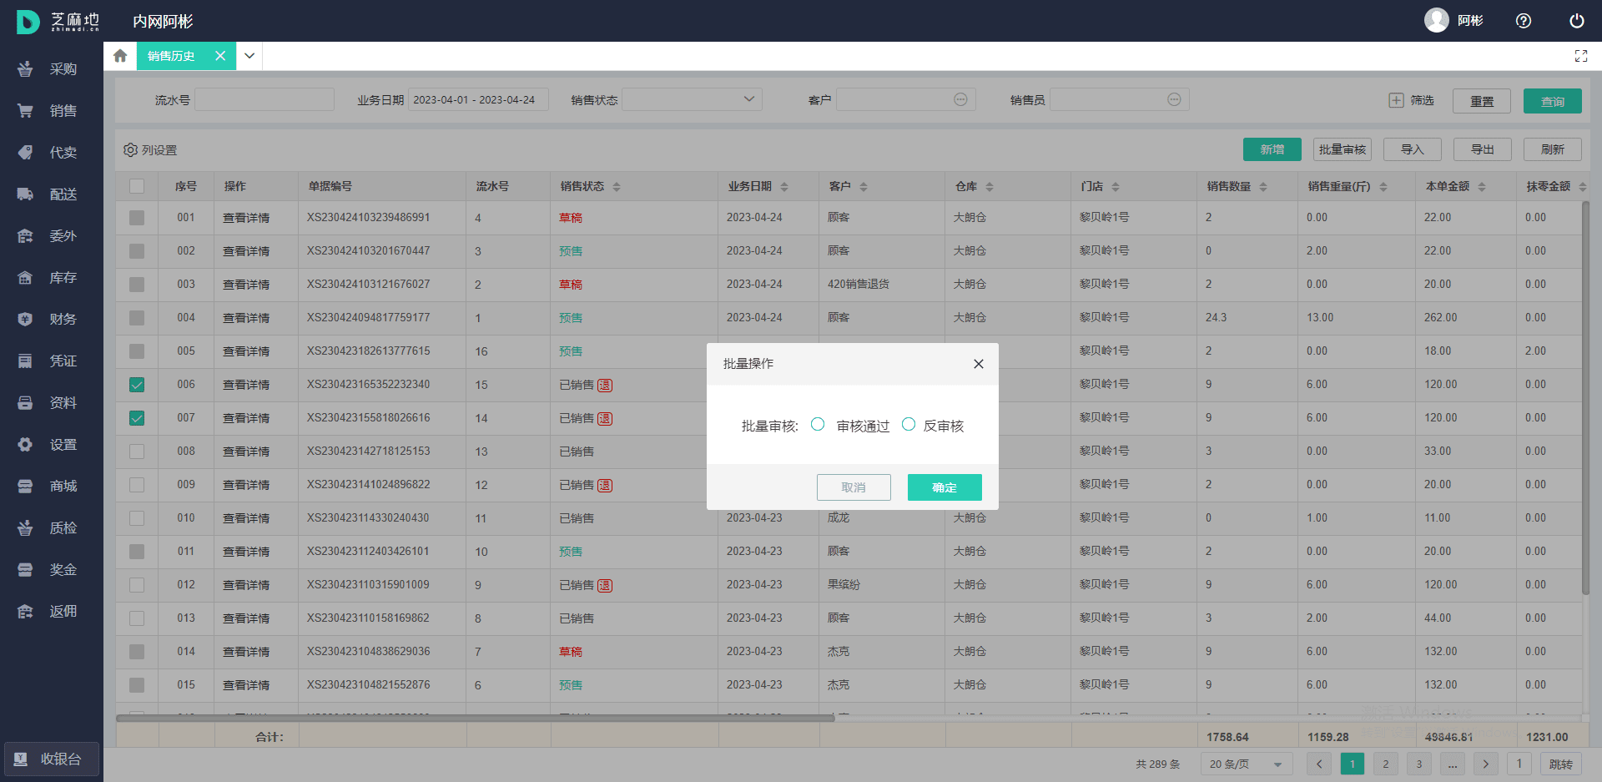This screenshot has width=1602, height=782.
Task: Sort by 仓库 column
Action: pos(990,187)
